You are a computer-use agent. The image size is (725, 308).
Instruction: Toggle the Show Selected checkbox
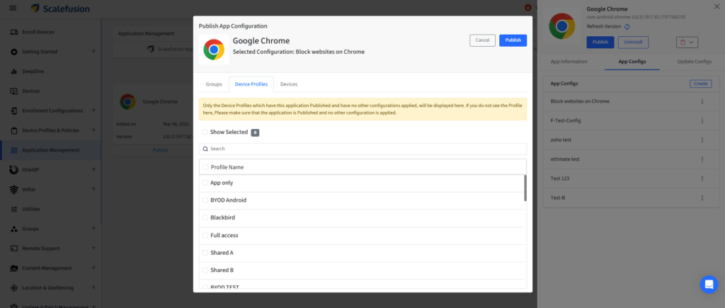pyautogui.click(x=205, y=132)
